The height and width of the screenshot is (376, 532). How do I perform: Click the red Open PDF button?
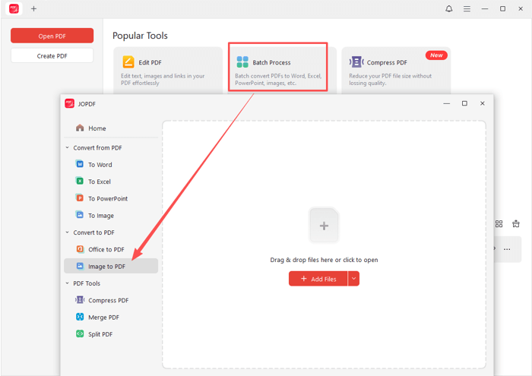coord(52,36)
